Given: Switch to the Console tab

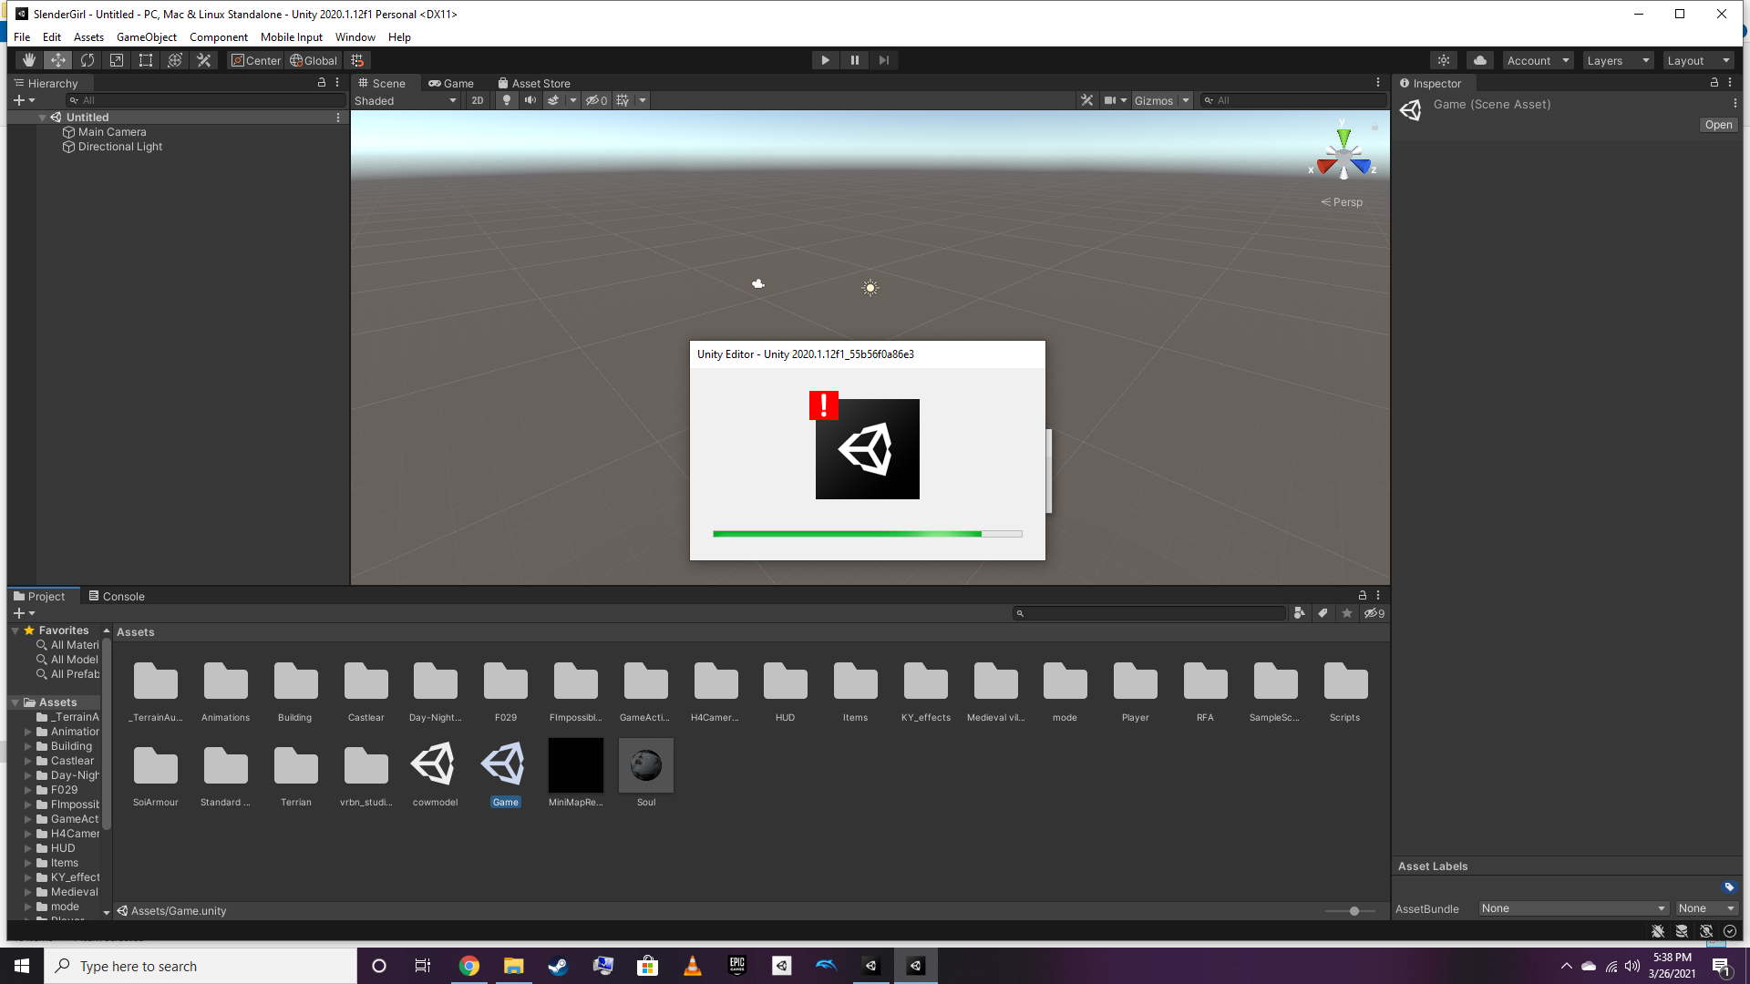Looking at the screenshot, I should click(117, 596).
